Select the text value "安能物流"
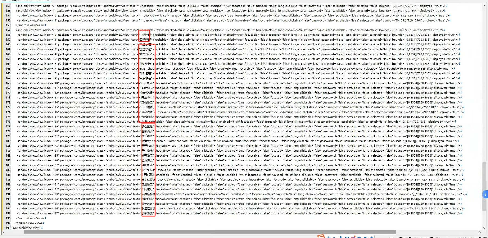The width and height of the screenshot is (488, 238). (x=147, y=88)
